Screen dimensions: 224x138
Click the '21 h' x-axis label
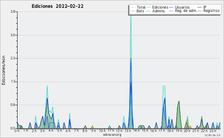(x=196, y=131)
